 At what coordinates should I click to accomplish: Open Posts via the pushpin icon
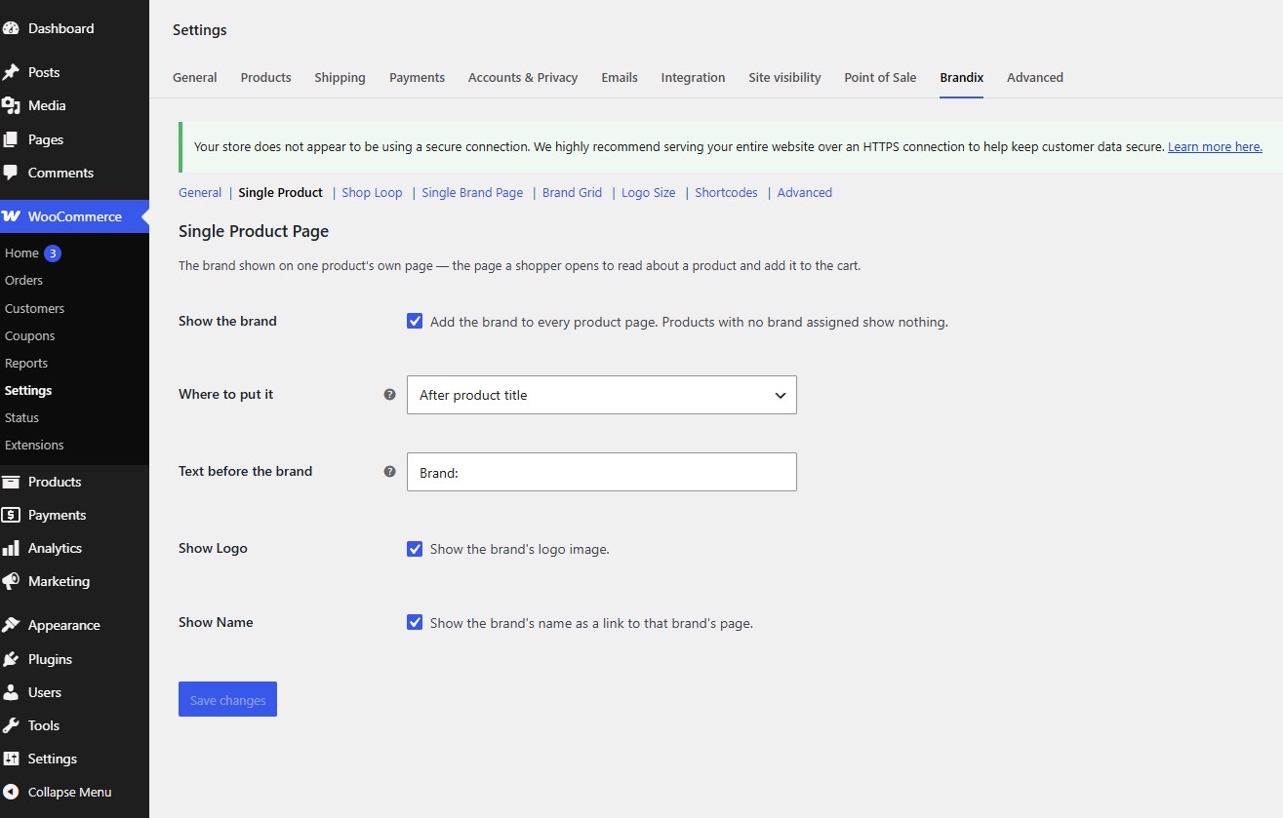11,72
